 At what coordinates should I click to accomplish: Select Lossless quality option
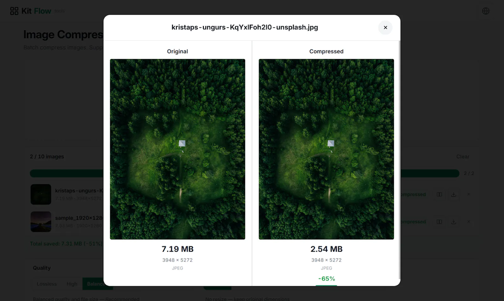pyautogui.click(x=47, y=284)
